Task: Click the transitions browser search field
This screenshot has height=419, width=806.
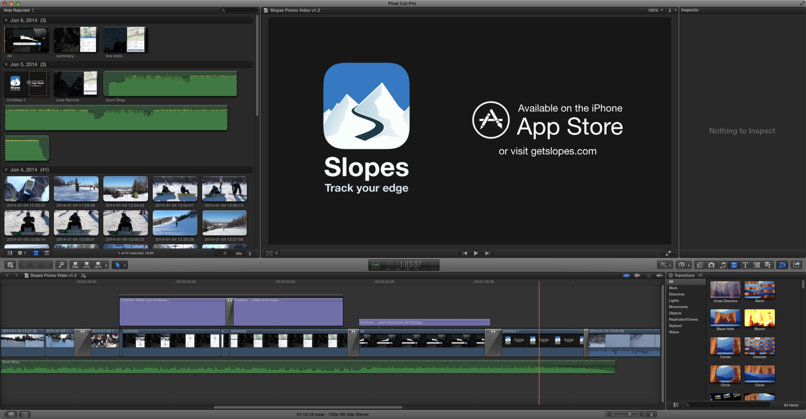Action: pyautogui.click(x=727, y=405)
